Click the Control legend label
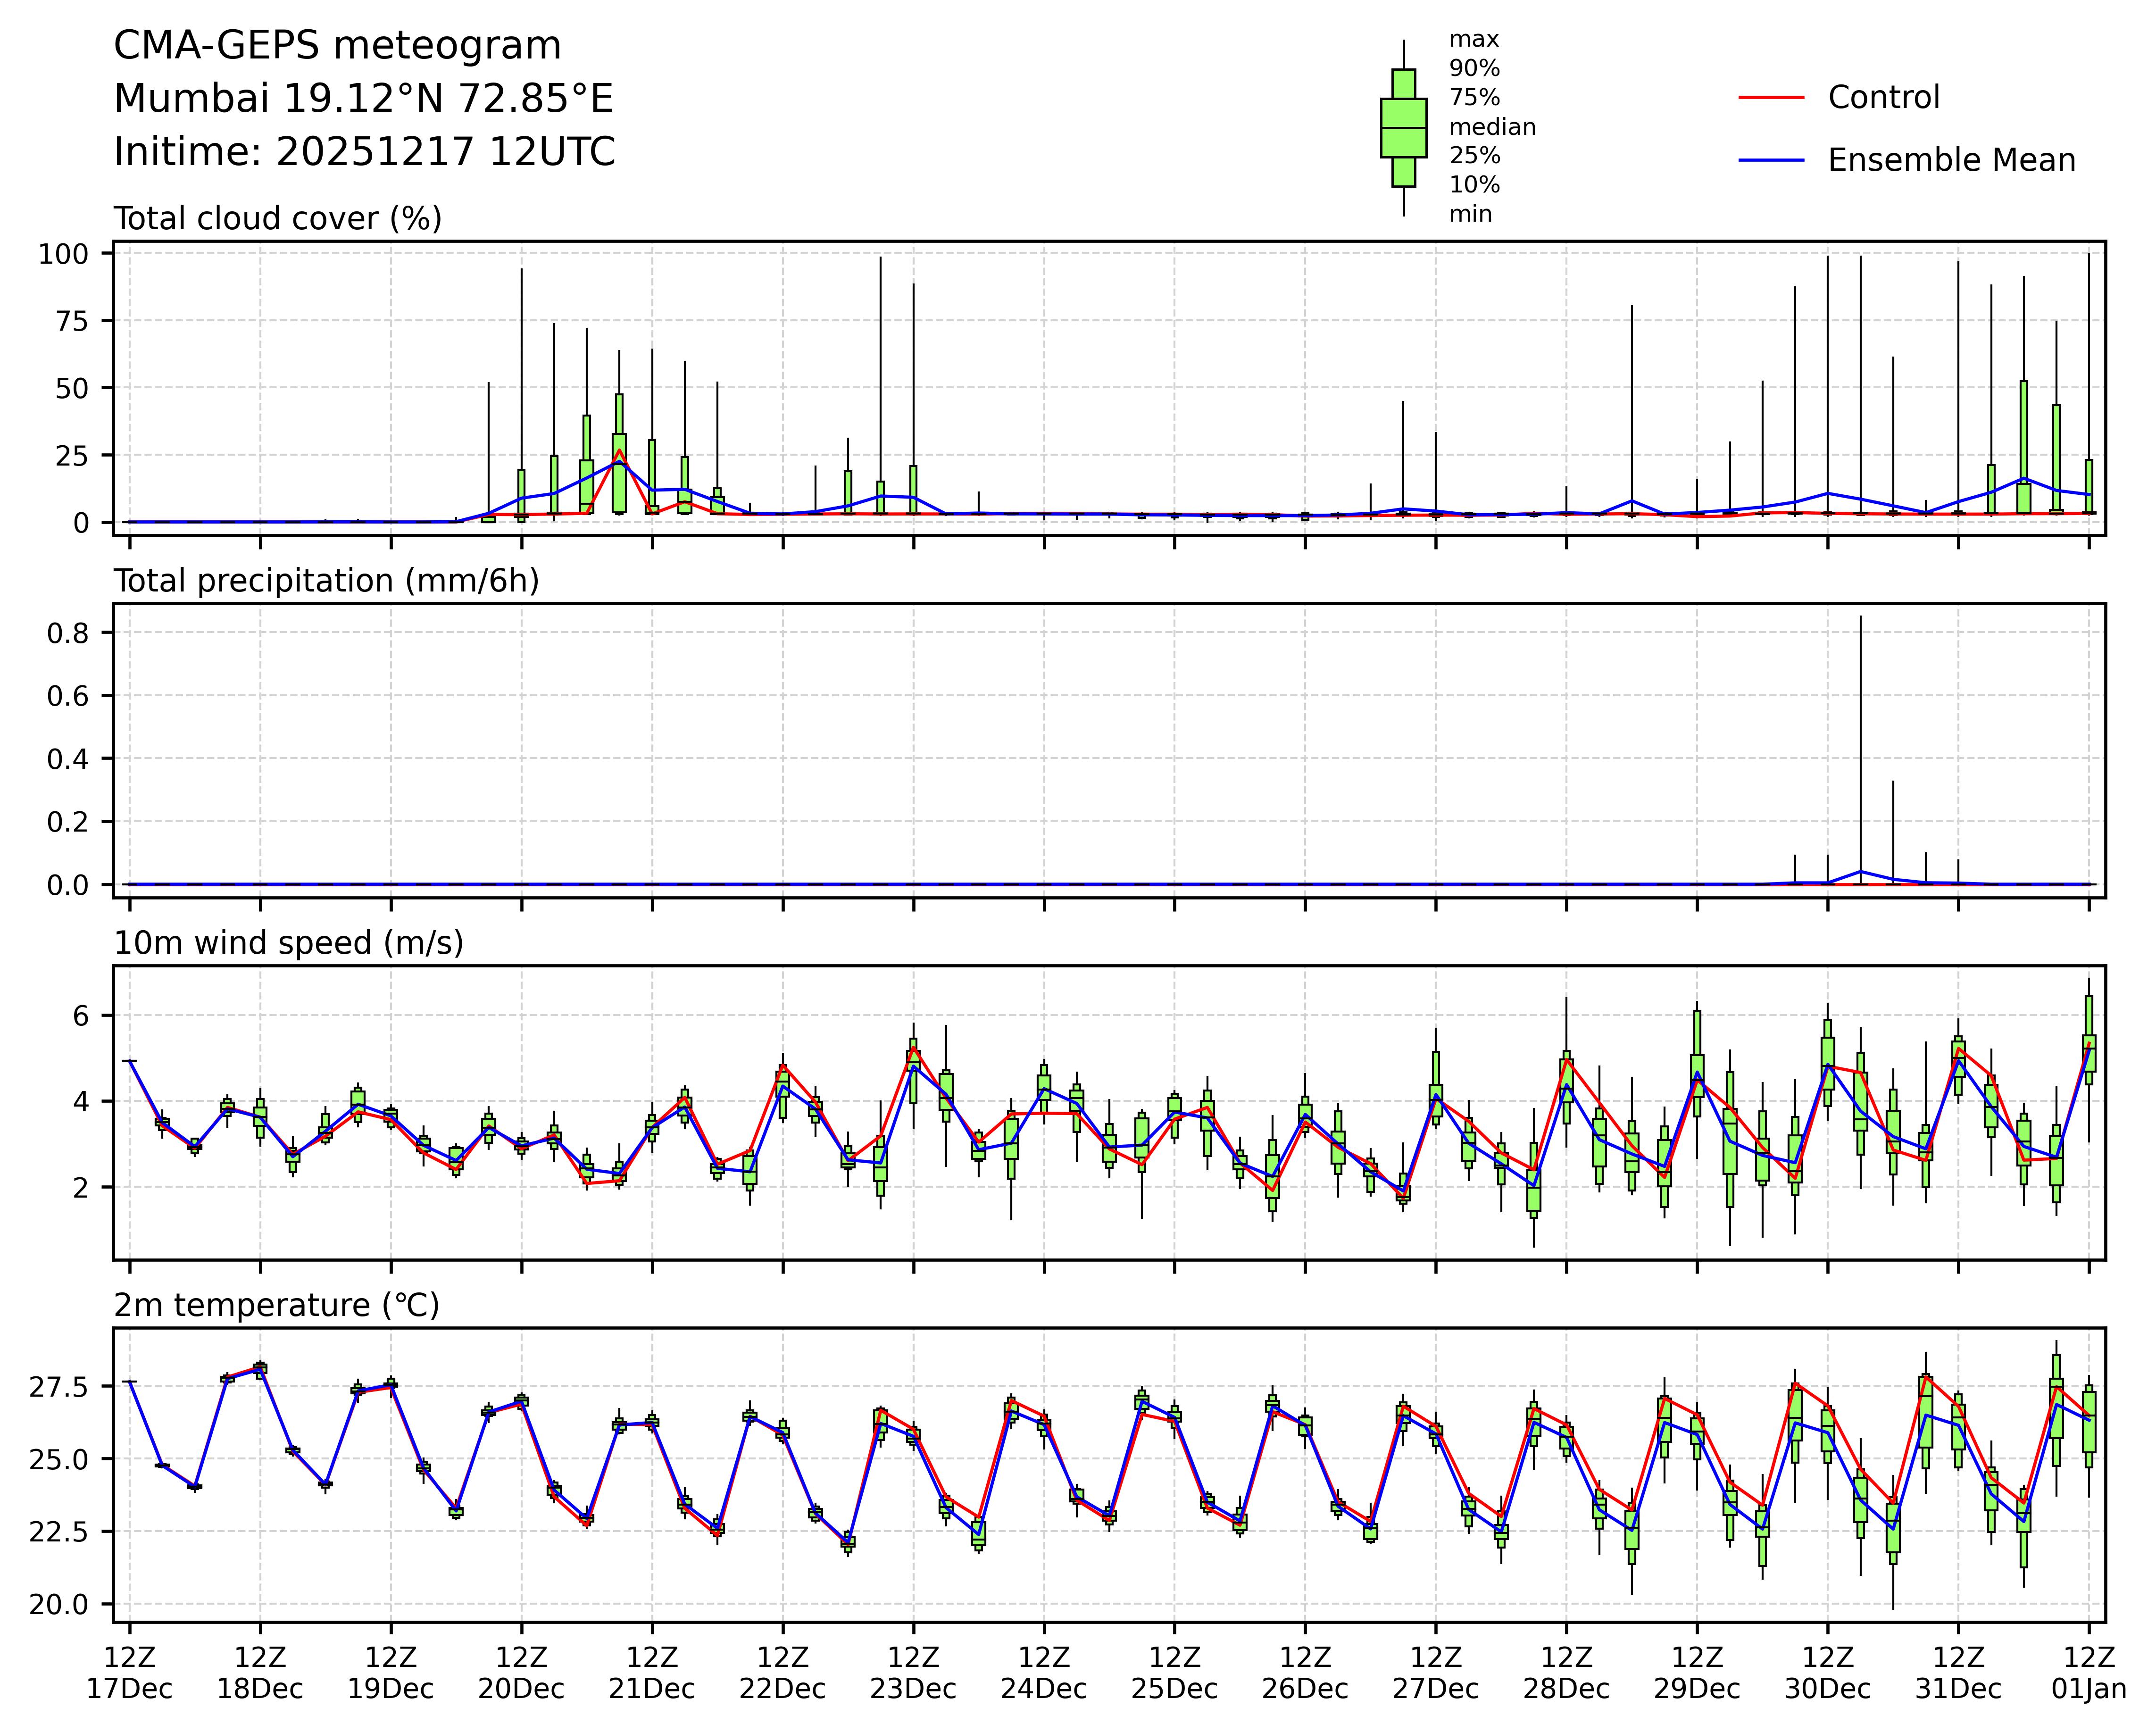 (1883, 98)
